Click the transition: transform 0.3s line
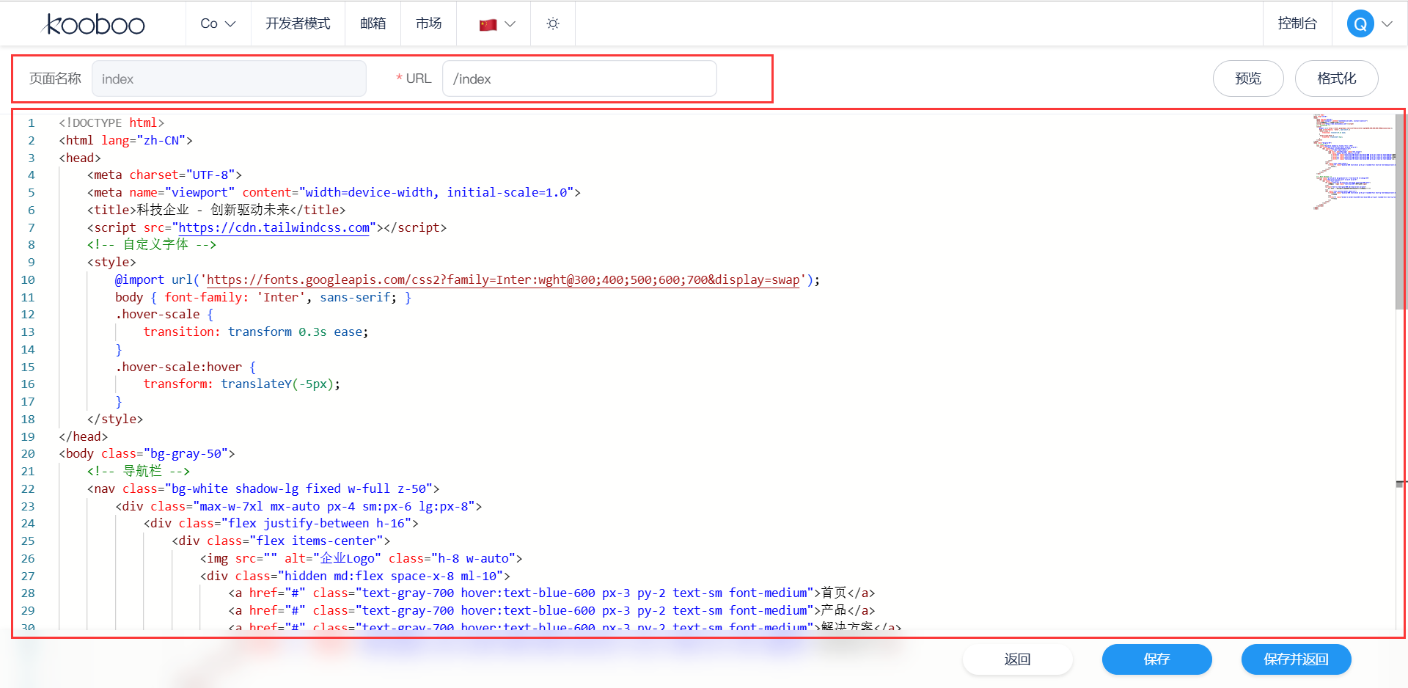 click(256, 332)
